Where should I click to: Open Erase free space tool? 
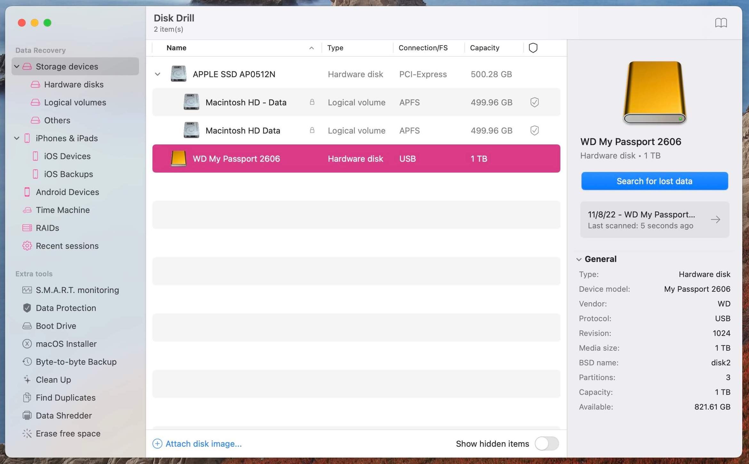(61, 433)
